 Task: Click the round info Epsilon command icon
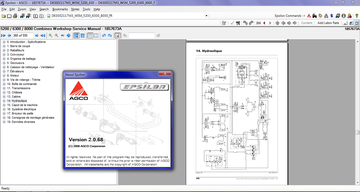point(343,16)
